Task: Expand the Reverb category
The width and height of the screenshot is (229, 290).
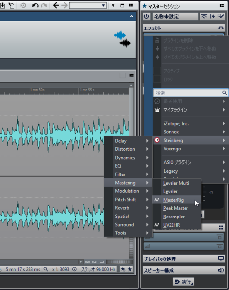Action: (x=128, y=208)
